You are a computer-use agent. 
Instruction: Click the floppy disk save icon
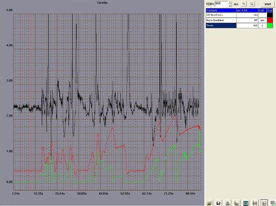(218, 203)
